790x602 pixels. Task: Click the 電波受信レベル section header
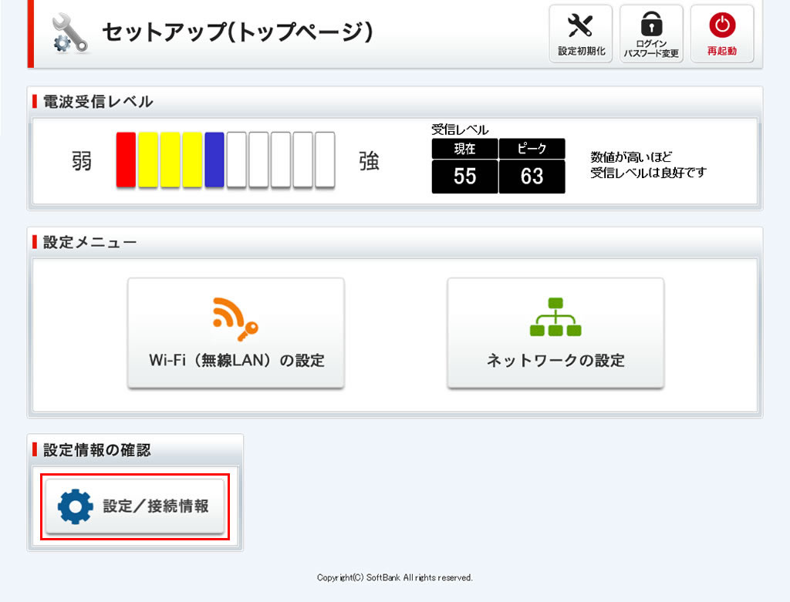click(98, 102)
